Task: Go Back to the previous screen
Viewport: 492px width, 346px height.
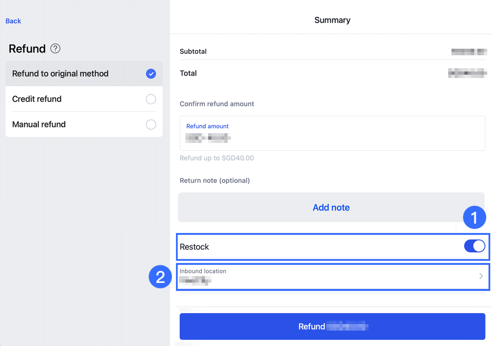Action: 13,21
